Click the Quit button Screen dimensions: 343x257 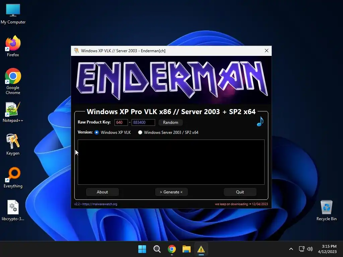point(240,192)
